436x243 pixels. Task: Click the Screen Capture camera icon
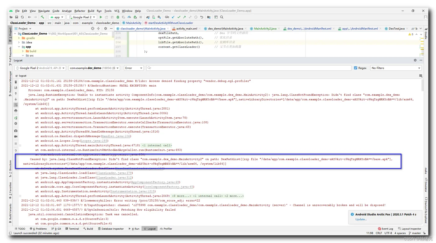16,131
